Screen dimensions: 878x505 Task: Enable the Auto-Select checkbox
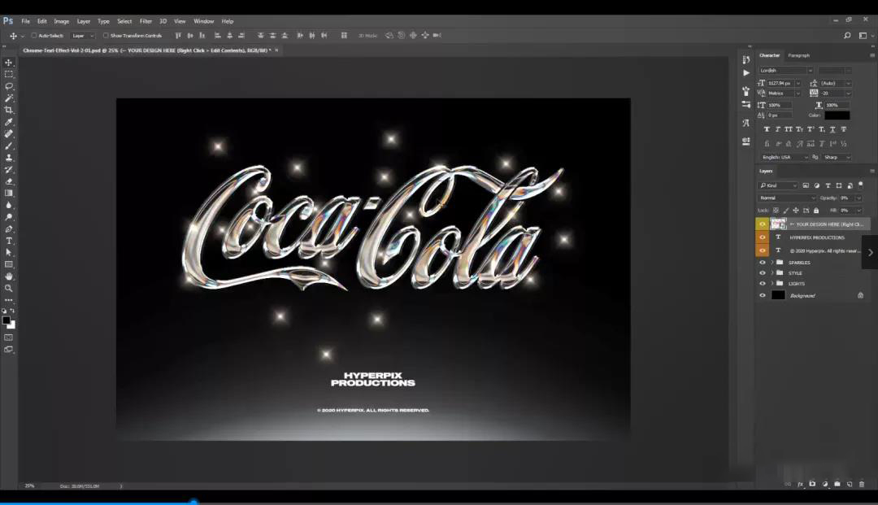coord(34,36)
